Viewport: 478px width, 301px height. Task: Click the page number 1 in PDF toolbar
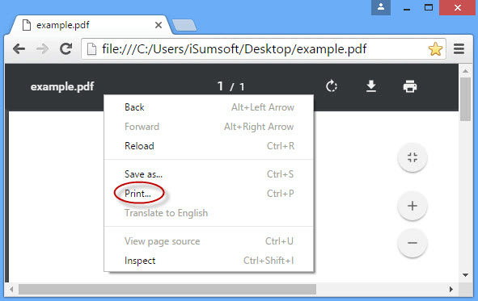[x=220, y=86]
